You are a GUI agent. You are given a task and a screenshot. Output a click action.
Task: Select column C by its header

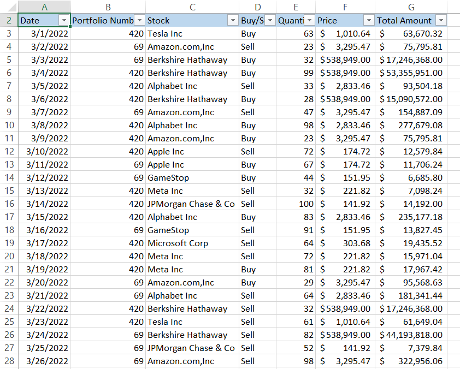[192, 7]
